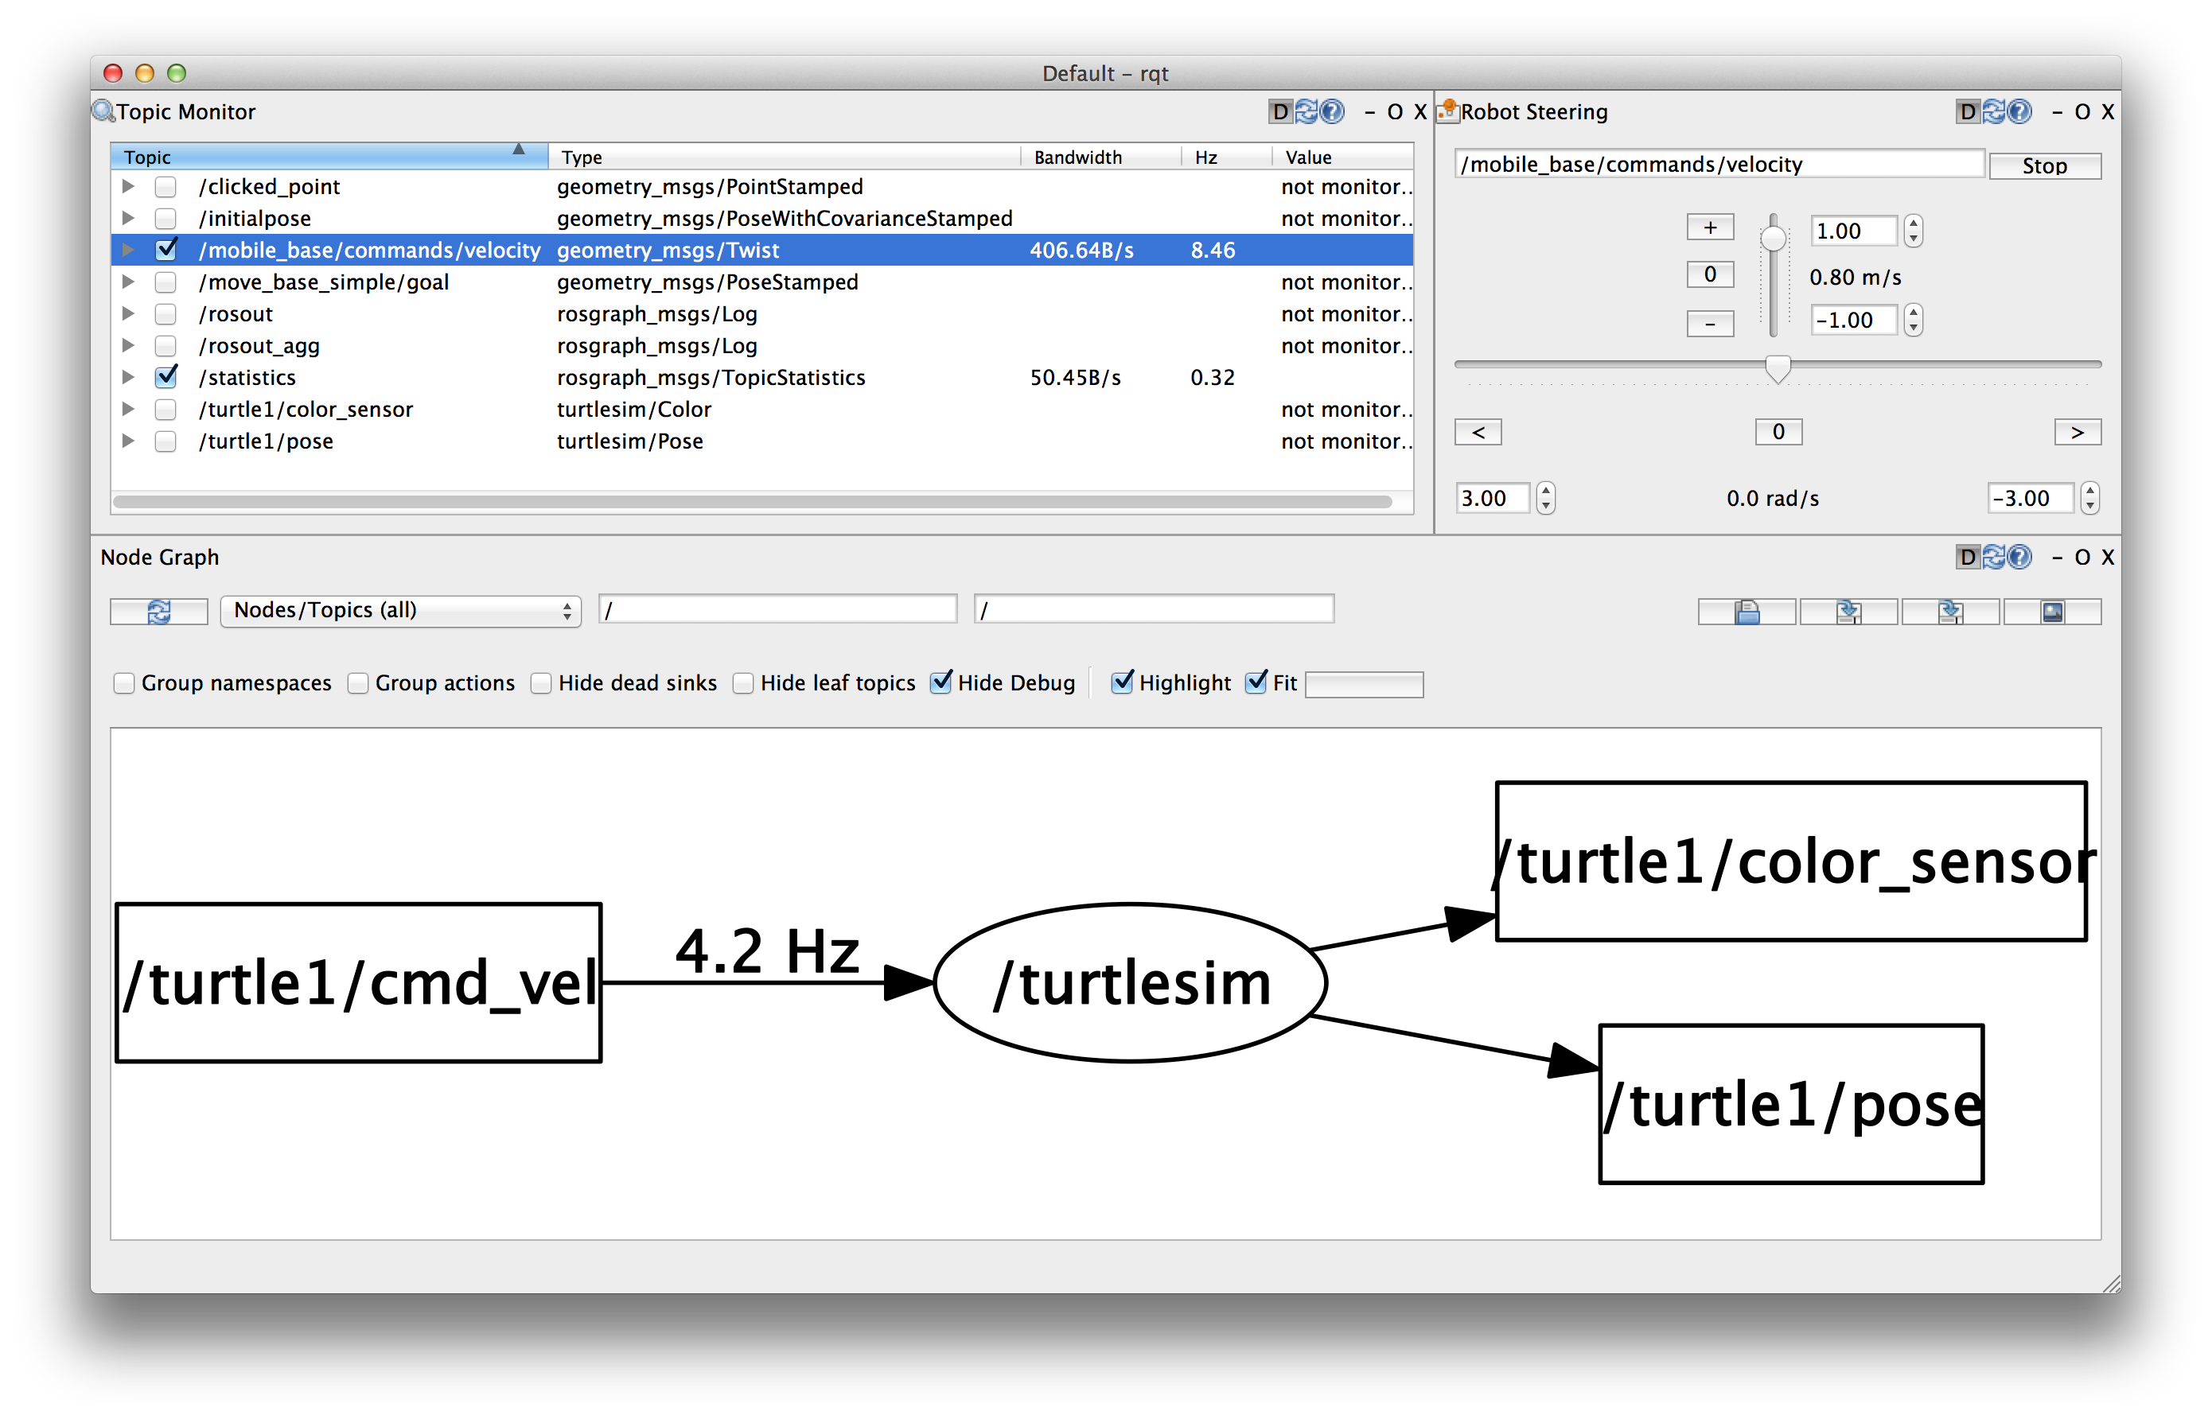Refresh the Node Graph view

coord(158,612)
